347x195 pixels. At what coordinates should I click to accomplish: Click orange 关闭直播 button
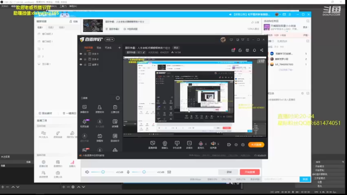(256, 145)
